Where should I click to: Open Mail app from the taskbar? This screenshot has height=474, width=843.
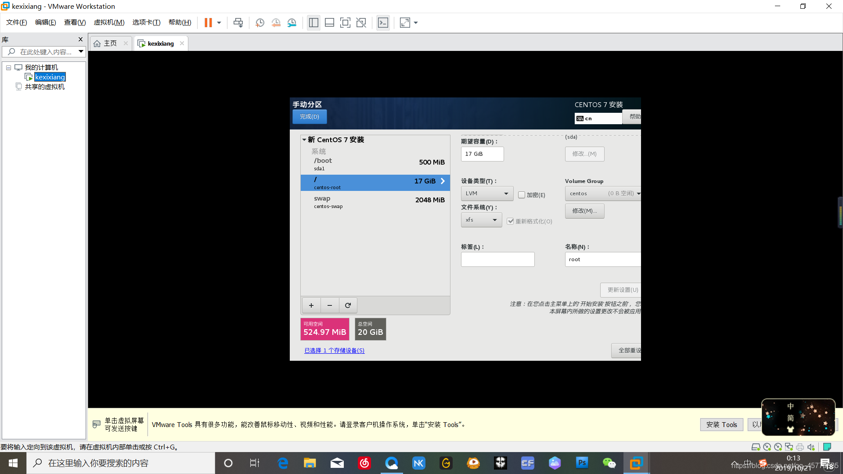tap(337, 463)
